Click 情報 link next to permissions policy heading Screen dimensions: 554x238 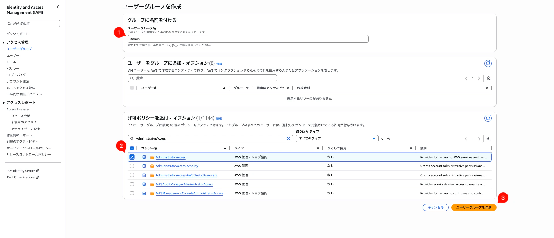[x=219, y=119]
